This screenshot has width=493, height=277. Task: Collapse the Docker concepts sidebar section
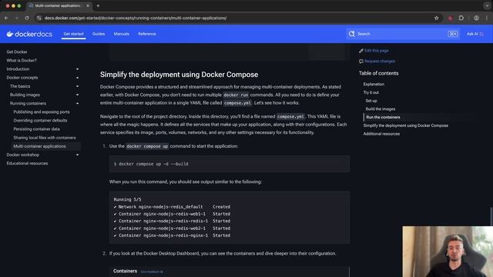point(77,78)
